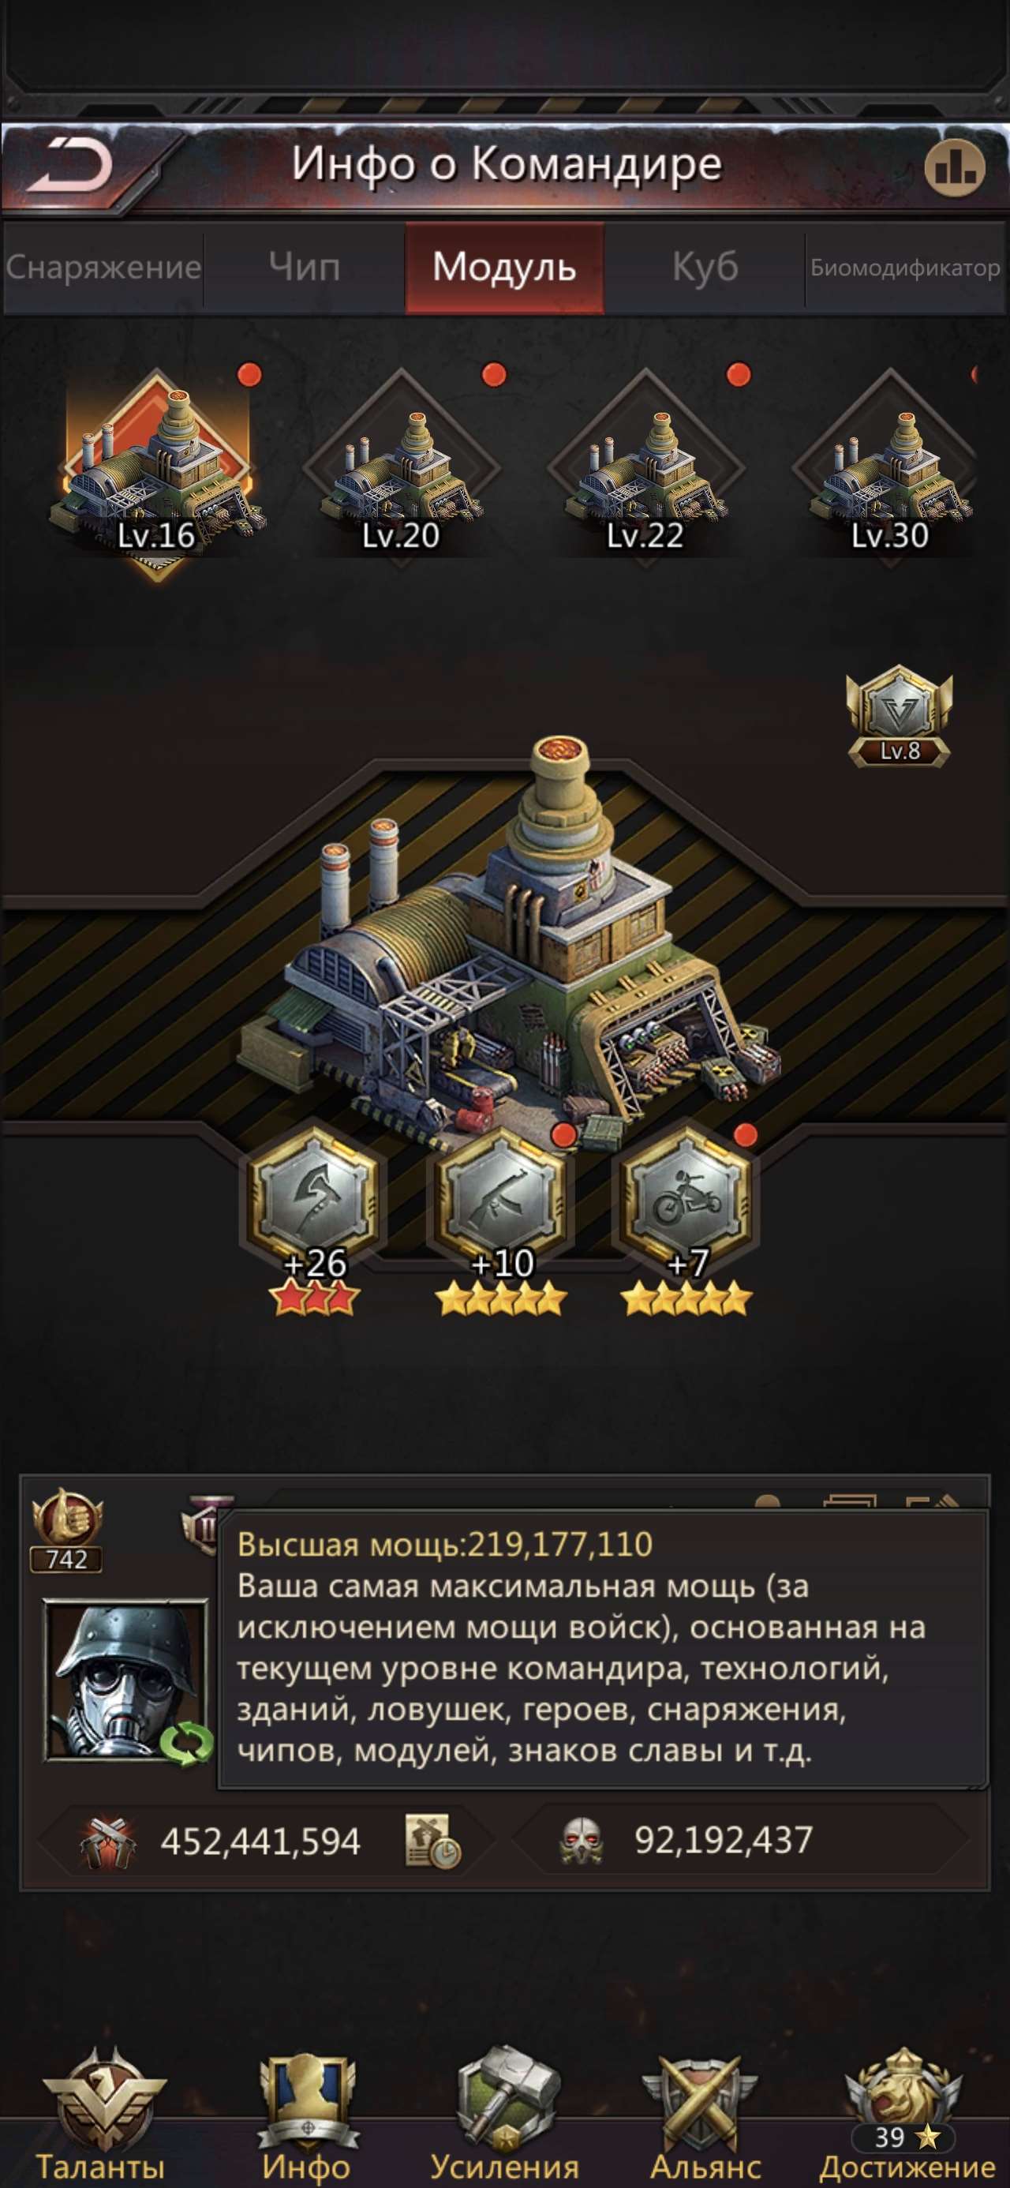Tap the thumbs-up likes icon 742
The height and width of the screenshot is (2188, 1010).
point(66,1530)
